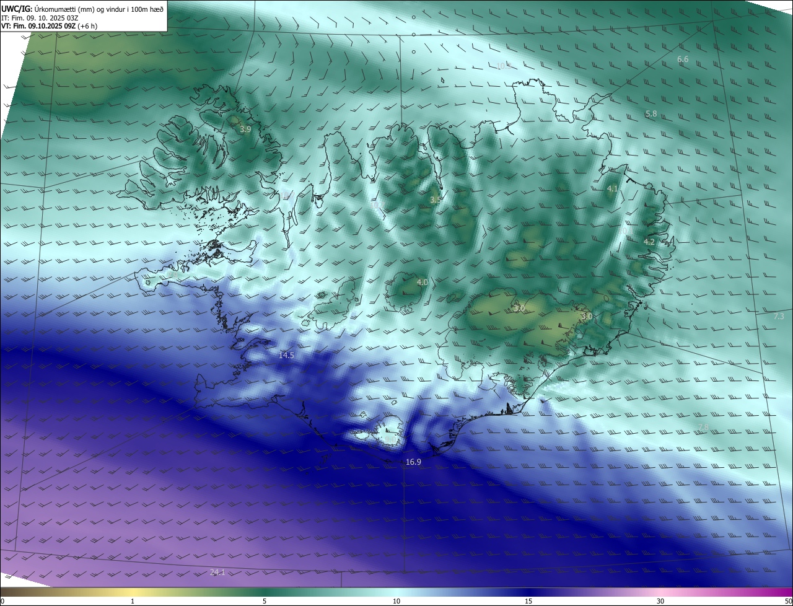Screen dimensions: 793x606
Task: Click the 30 tick on the color scale
Action: 660,601
